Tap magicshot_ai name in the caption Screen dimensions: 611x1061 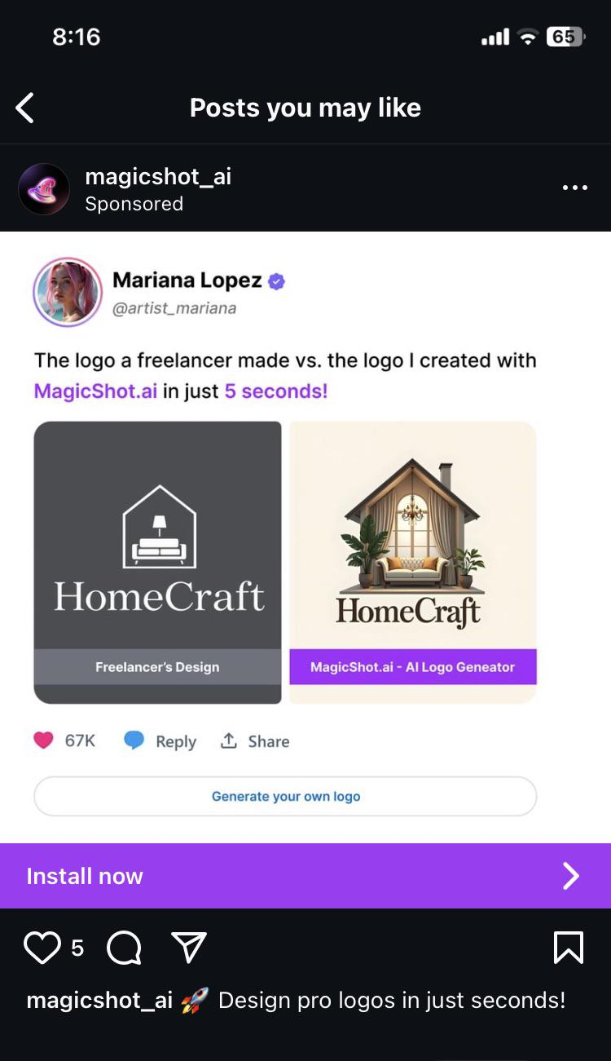(x=99, y=1001)
